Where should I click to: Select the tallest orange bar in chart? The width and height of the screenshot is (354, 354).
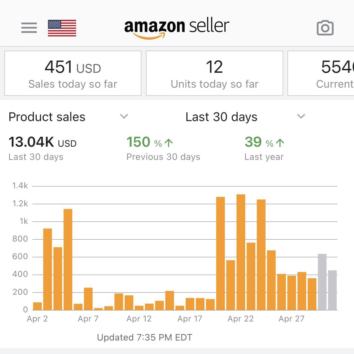tap(241, 252)
